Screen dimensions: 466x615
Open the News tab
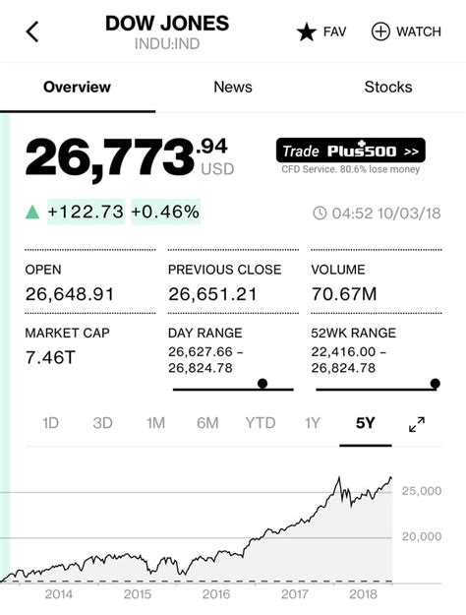[x=233, y=87]
